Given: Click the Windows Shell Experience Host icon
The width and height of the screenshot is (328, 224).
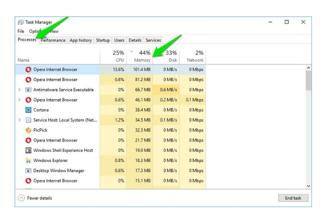Looking at the screenshot, I should click(28, 150).
